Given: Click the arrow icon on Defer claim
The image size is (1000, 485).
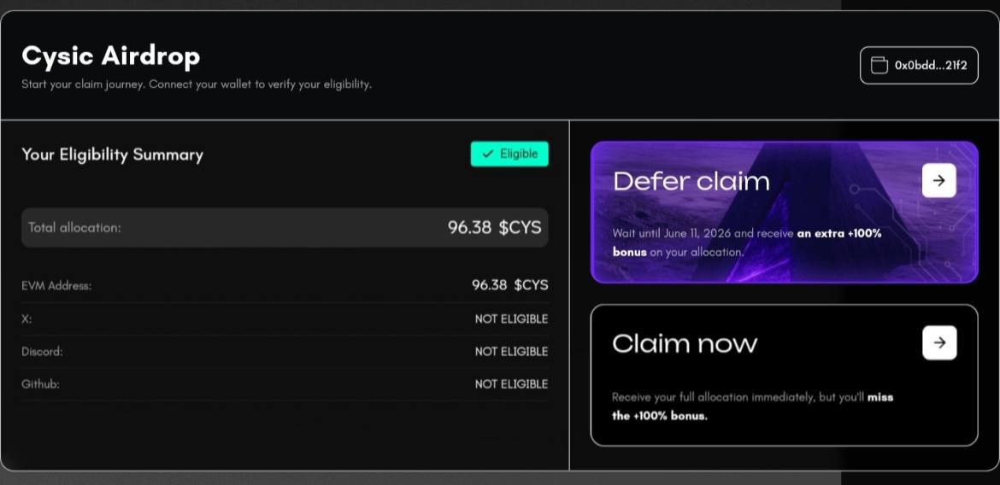Looking at the screenshot, I should [x=938, y=181].
